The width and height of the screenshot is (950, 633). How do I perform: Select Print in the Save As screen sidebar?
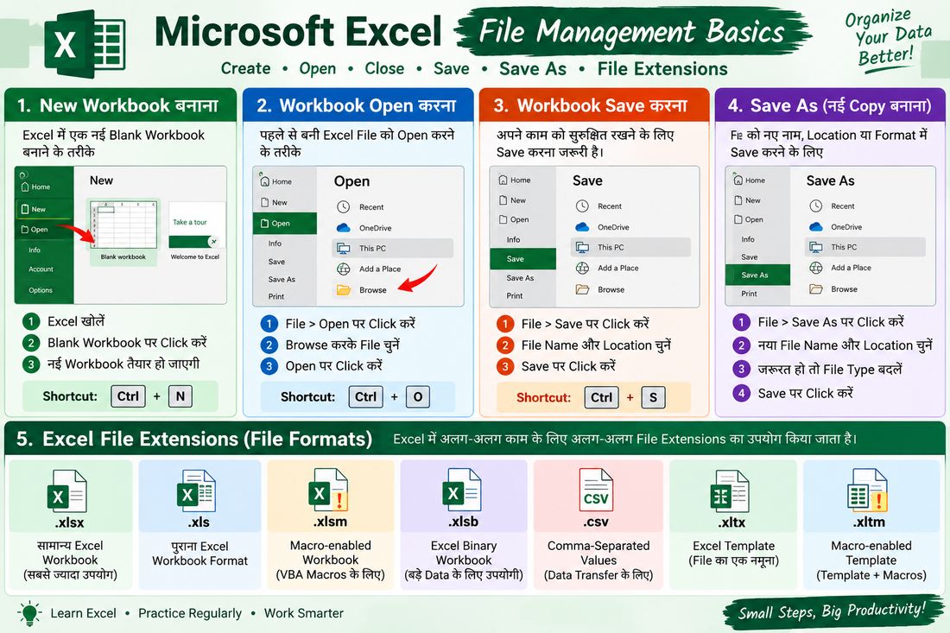(749, 293)
